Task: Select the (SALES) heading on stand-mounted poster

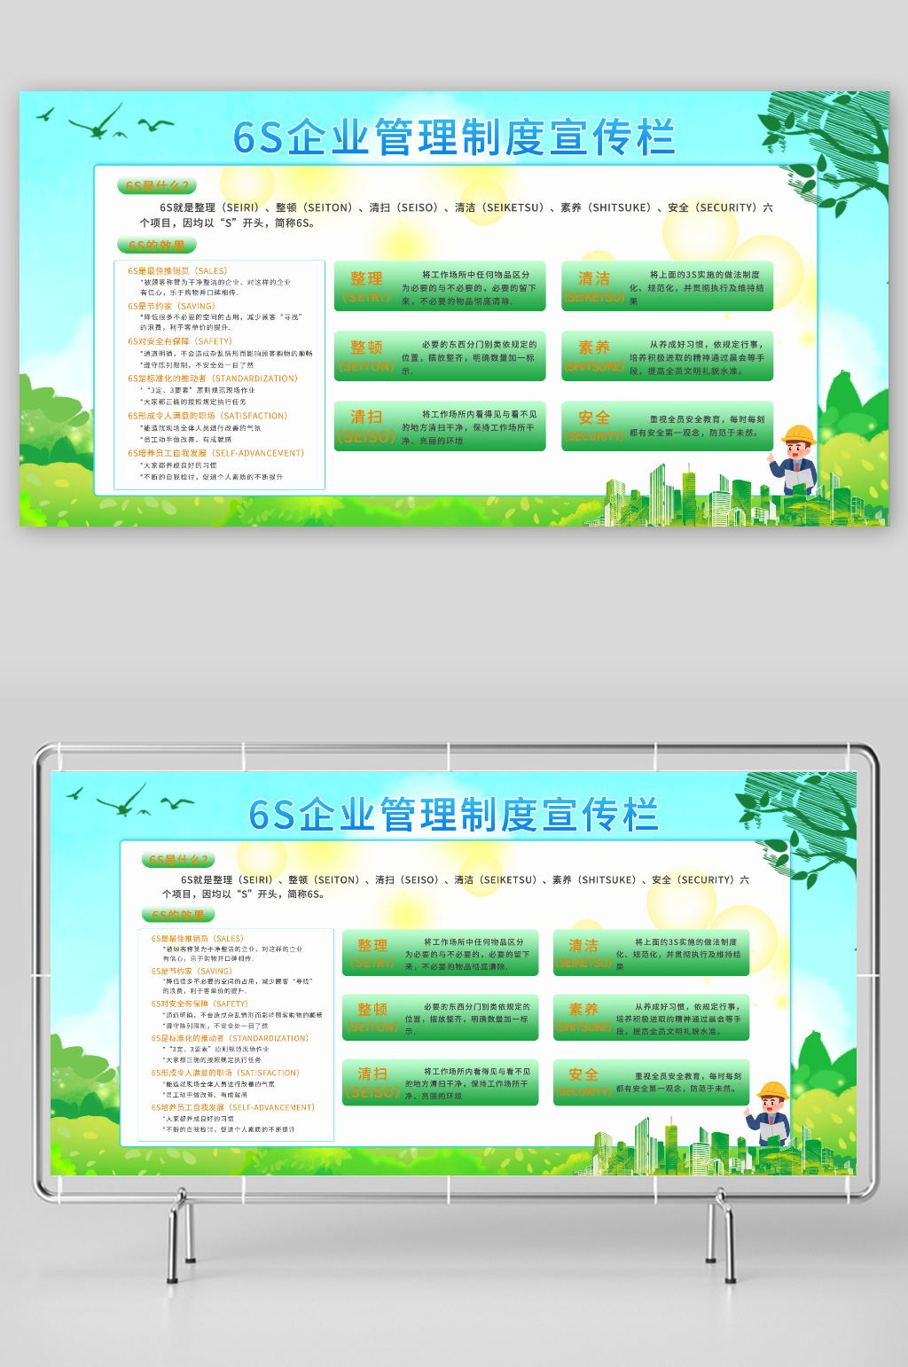Action: coord(198,939)
